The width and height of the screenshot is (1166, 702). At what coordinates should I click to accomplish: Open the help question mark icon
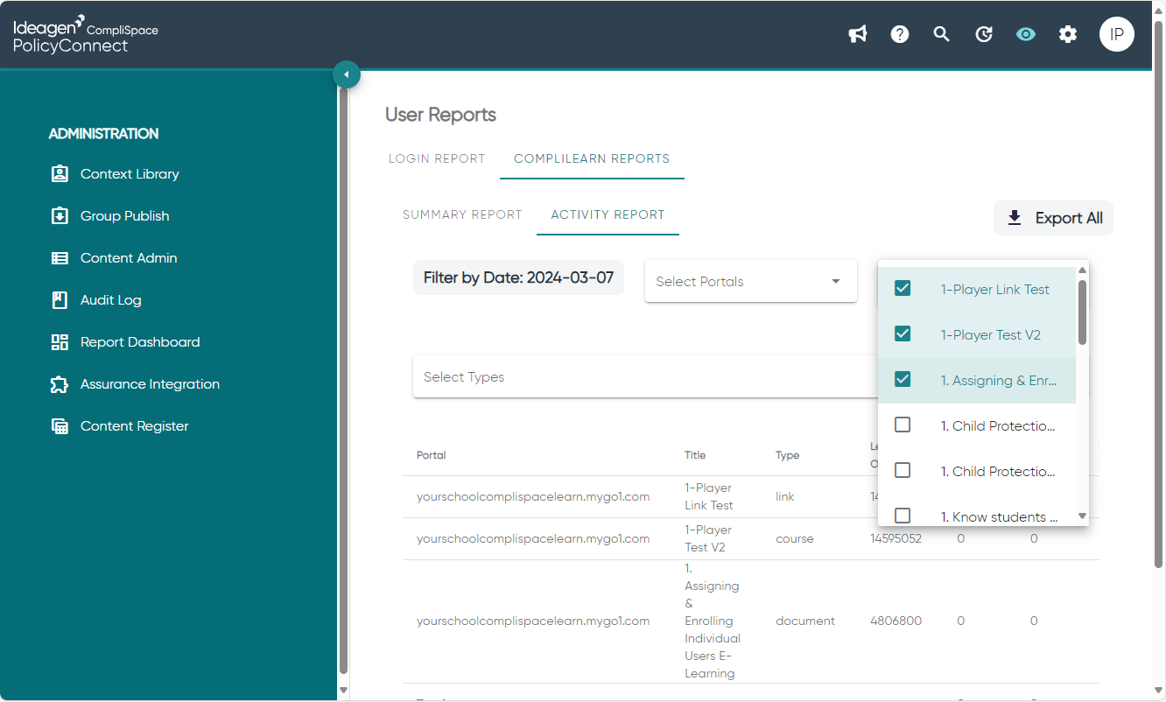(900, 34)
